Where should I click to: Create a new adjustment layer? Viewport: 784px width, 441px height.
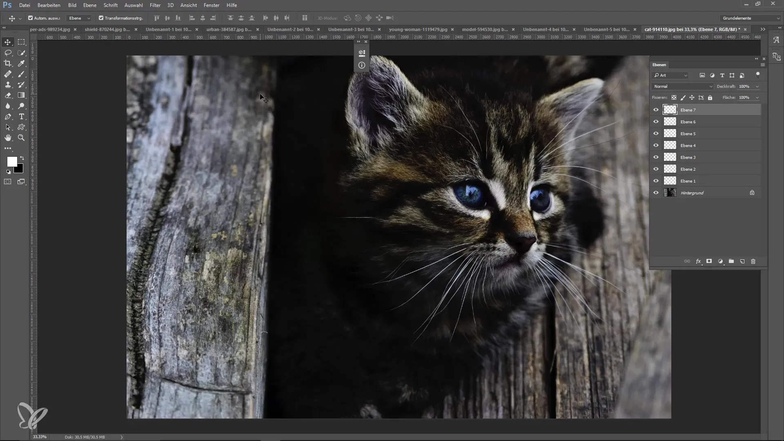[720, 261]
